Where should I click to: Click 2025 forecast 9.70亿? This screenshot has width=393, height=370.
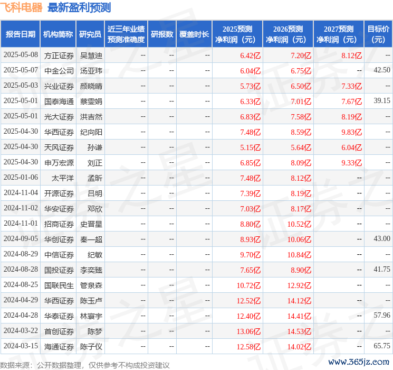point(250,255)
